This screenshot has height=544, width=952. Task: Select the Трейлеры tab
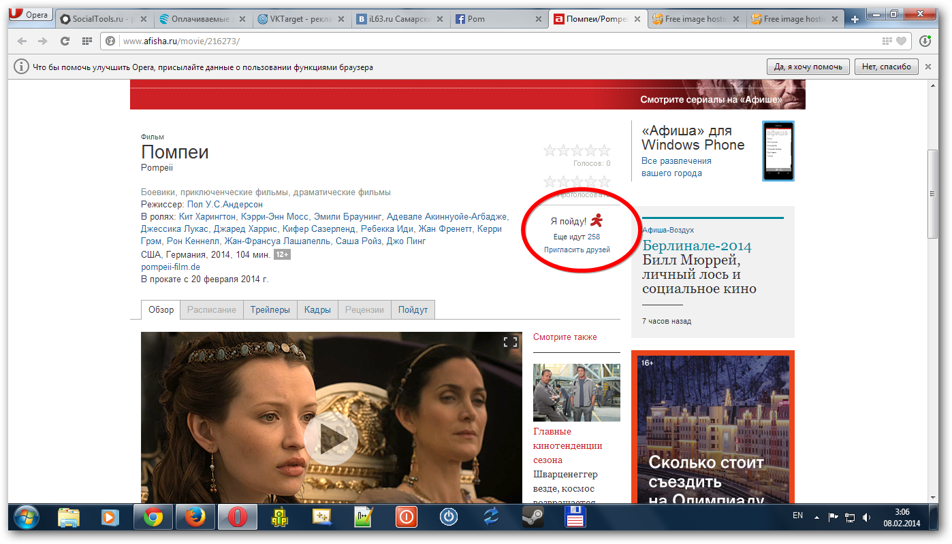point(270,309)
